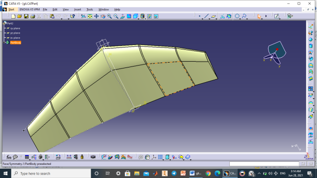This screenshot has height=178, width=317.
Task: Select the Spline curve tool
Action: tap(244, 16)
